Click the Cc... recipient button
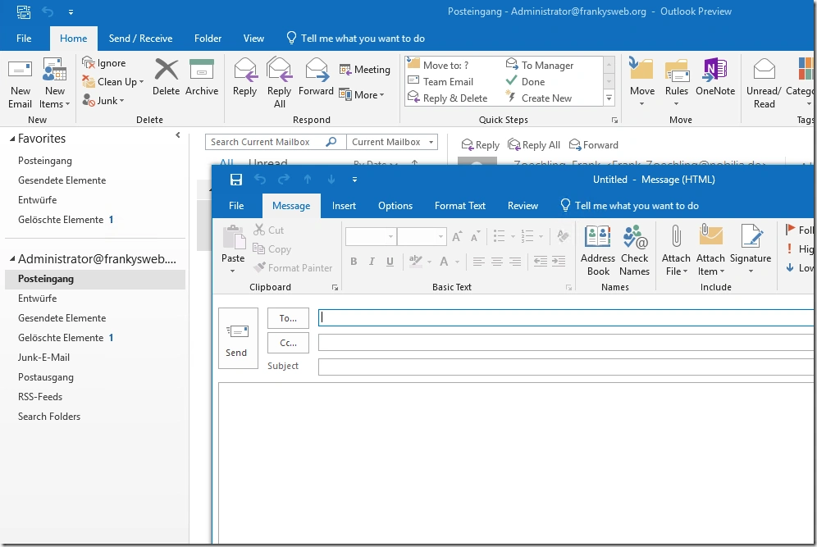The height and width of the screenshot is (547, 817). coord(288,343)
